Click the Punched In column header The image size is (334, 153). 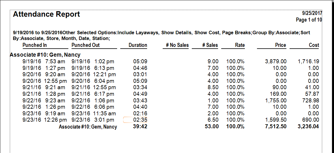(x=35, y=45)
